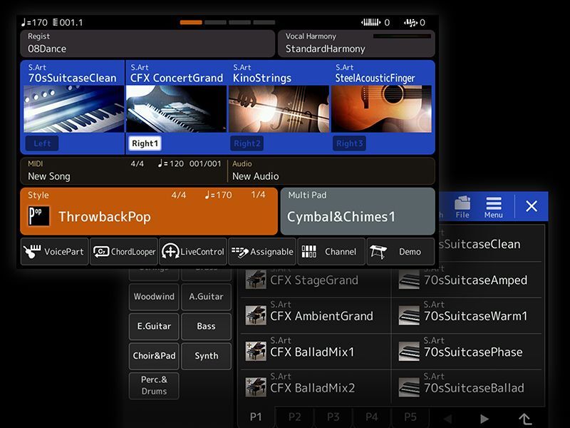Click the CFX StageGrand piano icon
570x428 pixels.
click(x=256, y=280)
